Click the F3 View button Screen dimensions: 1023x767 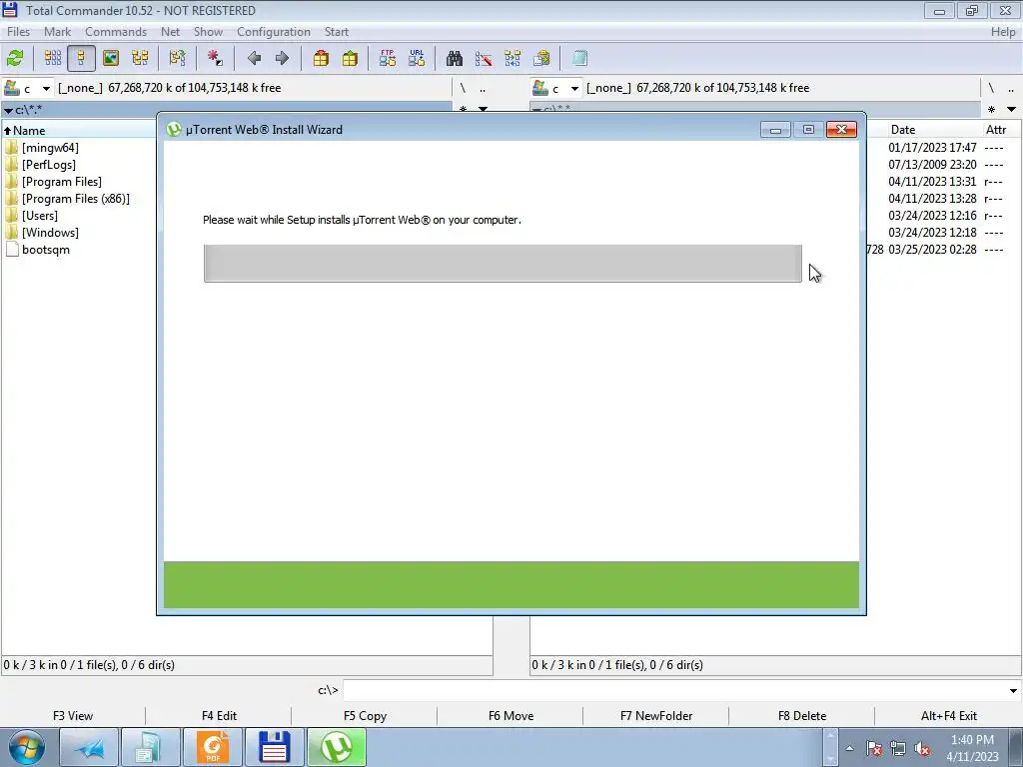(73, 715)
